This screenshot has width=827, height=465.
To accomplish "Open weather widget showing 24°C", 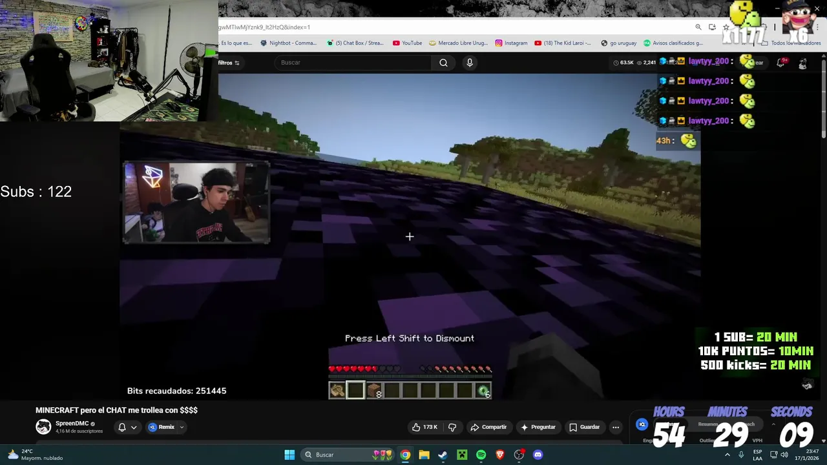I will pos(36,455).
